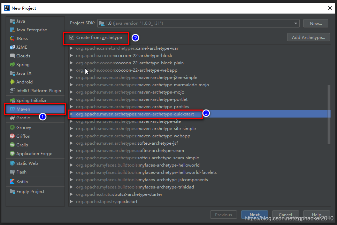Select the myfaces-archetype-jsfcomponents row
Screen dimensions: 337x225
tap(199, 179)
